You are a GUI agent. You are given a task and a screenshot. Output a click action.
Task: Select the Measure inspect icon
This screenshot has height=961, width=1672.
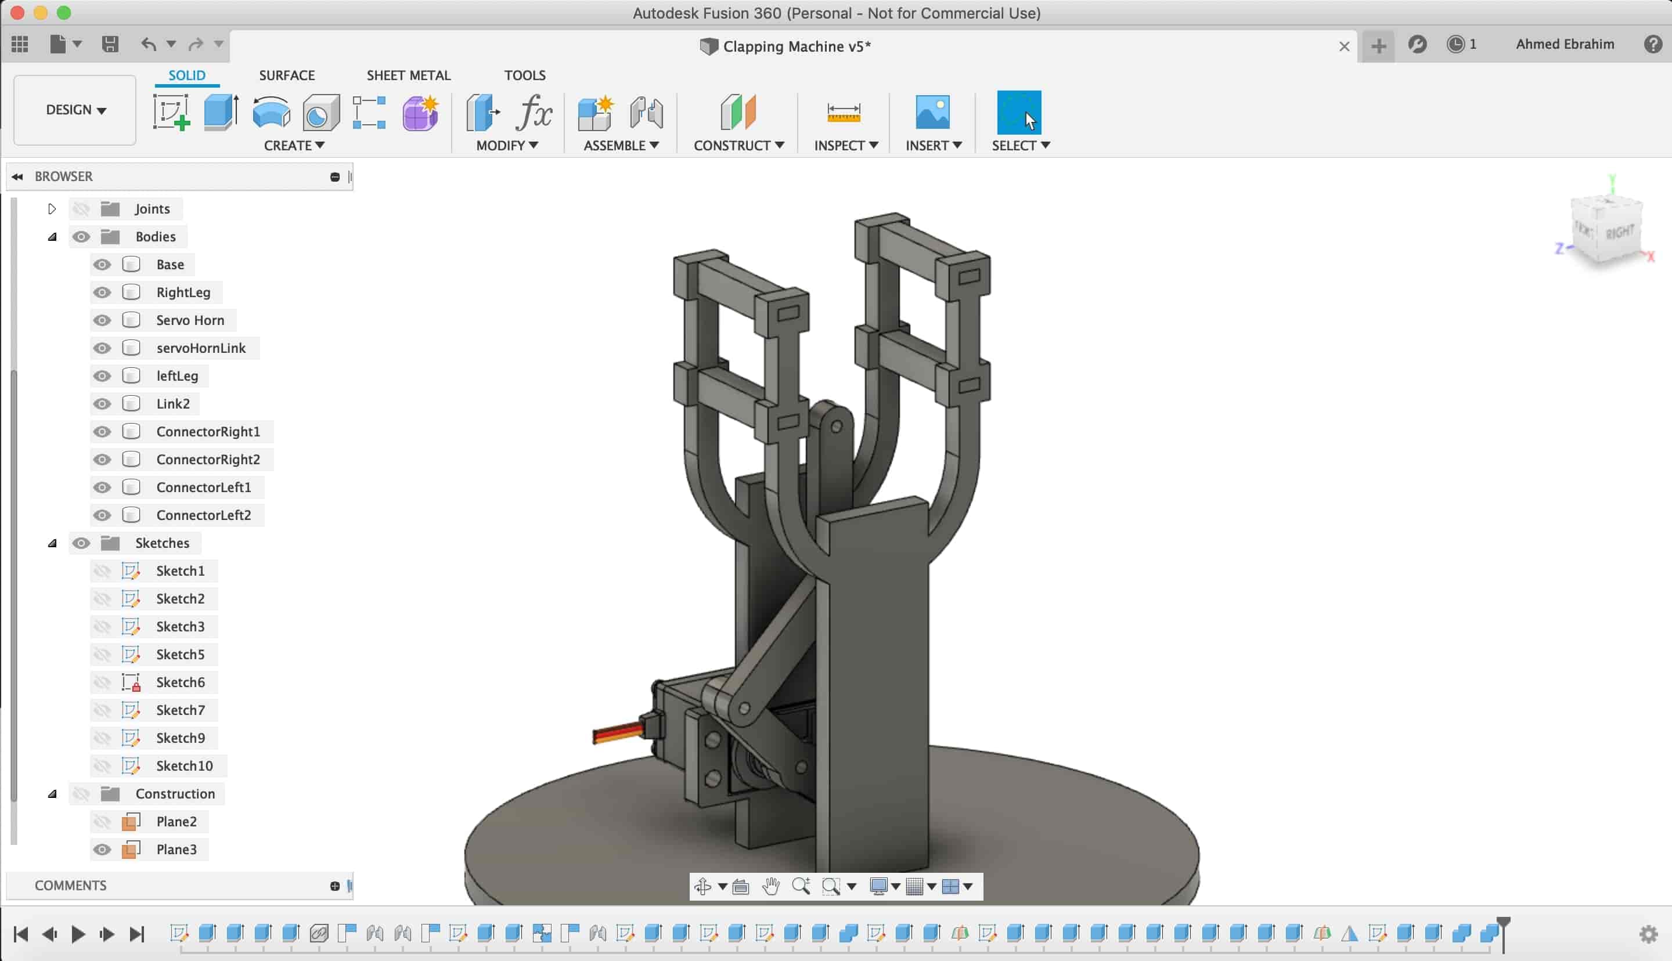(x=844, y=112)
